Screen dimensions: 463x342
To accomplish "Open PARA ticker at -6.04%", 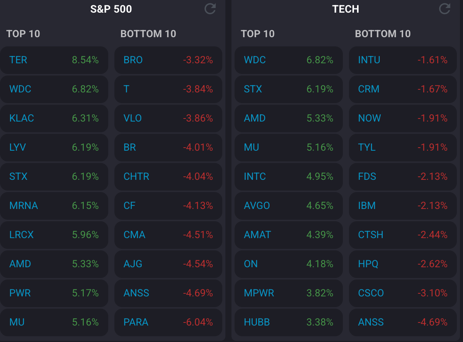I will pyautogui.click(x=136, y=322).
